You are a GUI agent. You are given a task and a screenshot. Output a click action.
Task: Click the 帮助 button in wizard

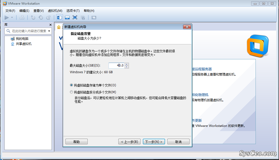click(77, 142)
